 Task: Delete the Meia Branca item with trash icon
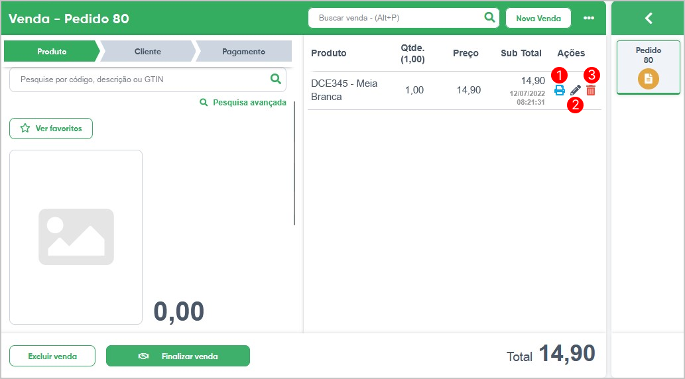(x=591, y=90)
